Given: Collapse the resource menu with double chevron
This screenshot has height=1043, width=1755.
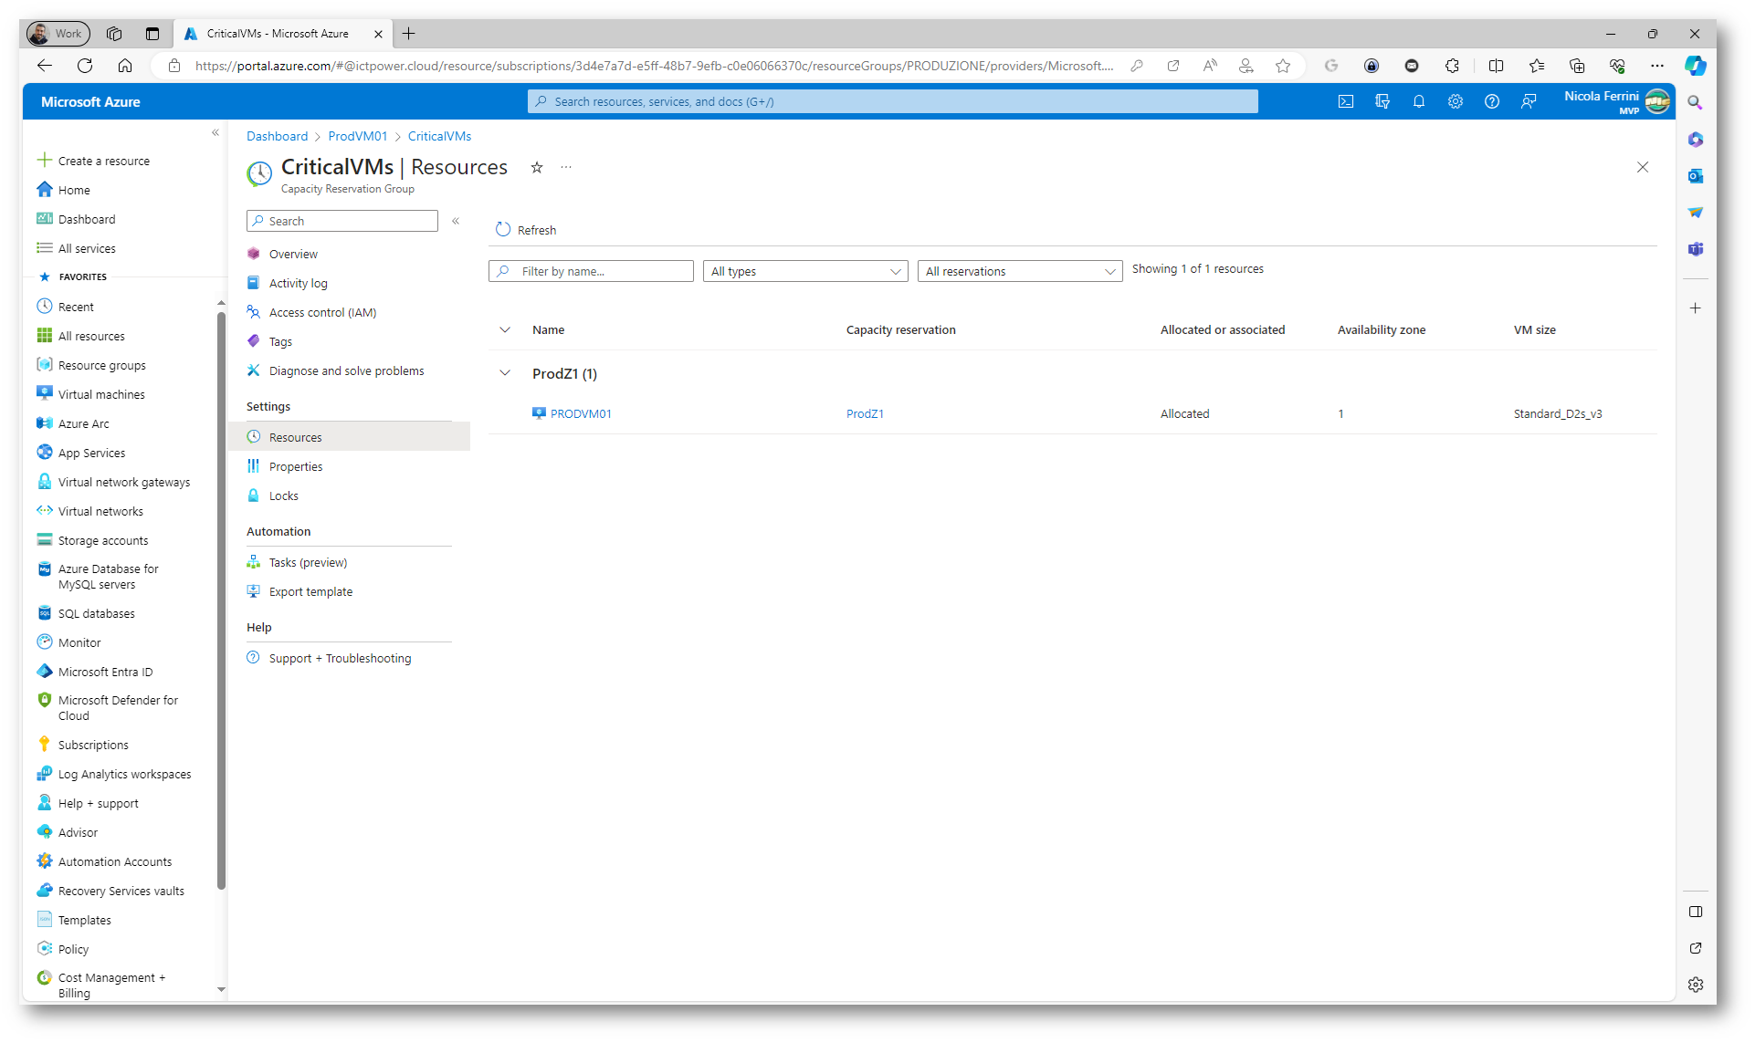Looking at the screenshot, I should (x=456, y=221).
